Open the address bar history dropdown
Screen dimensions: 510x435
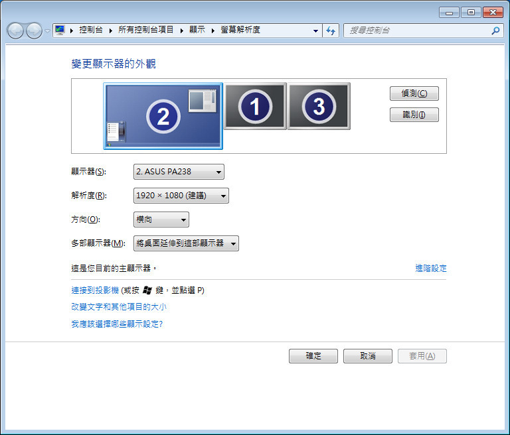pos(315,31)
